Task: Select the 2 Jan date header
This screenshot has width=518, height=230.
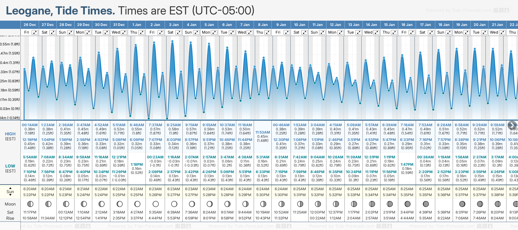Action: pyautogui.click(x=155, y=25)
